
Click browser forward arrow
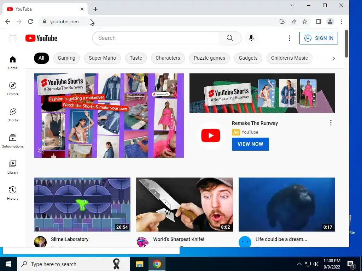[19, 22]
